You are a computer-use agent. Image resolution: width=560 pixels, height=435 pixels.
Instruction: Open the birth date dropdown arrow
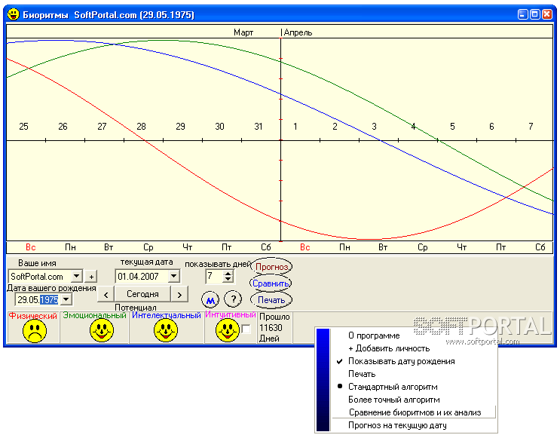(66, 299)
